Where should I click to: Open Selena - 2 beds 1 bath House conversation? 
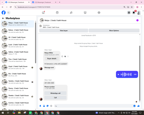[x=17, y=53]
